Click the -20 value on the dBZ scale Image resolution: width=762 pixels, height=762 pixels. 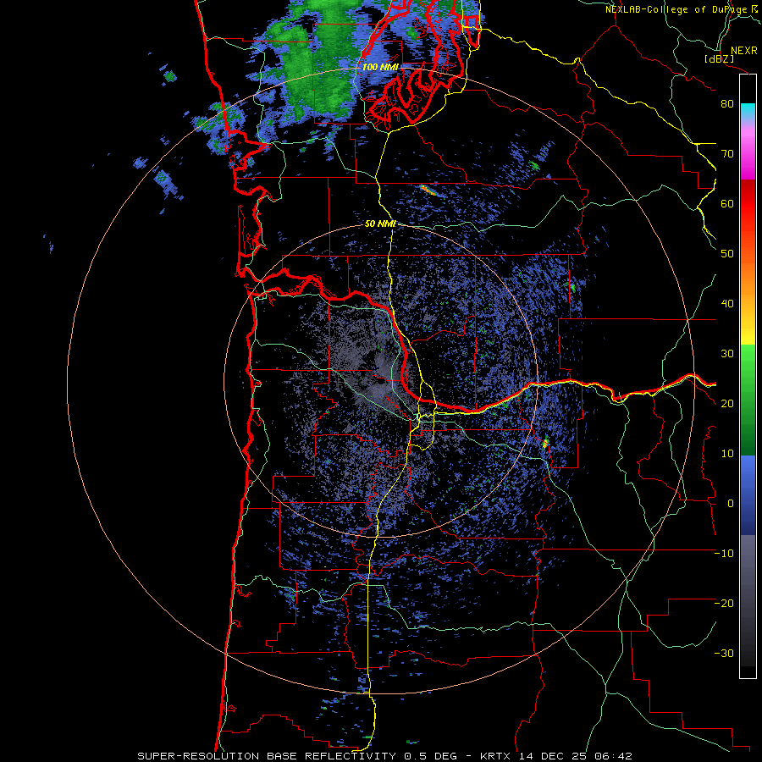point(724,604)
